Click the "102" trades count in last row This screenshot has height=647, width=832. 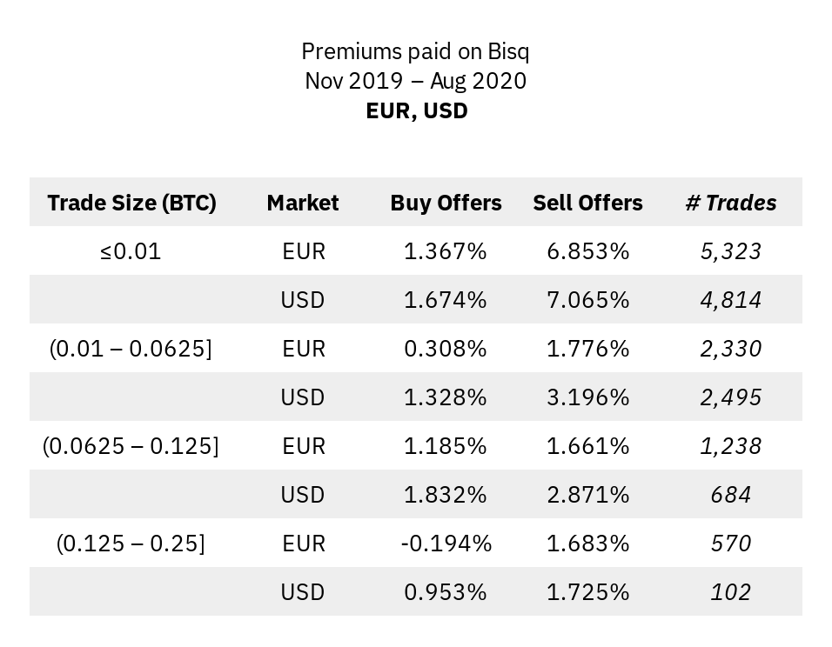tap(730, 592)
